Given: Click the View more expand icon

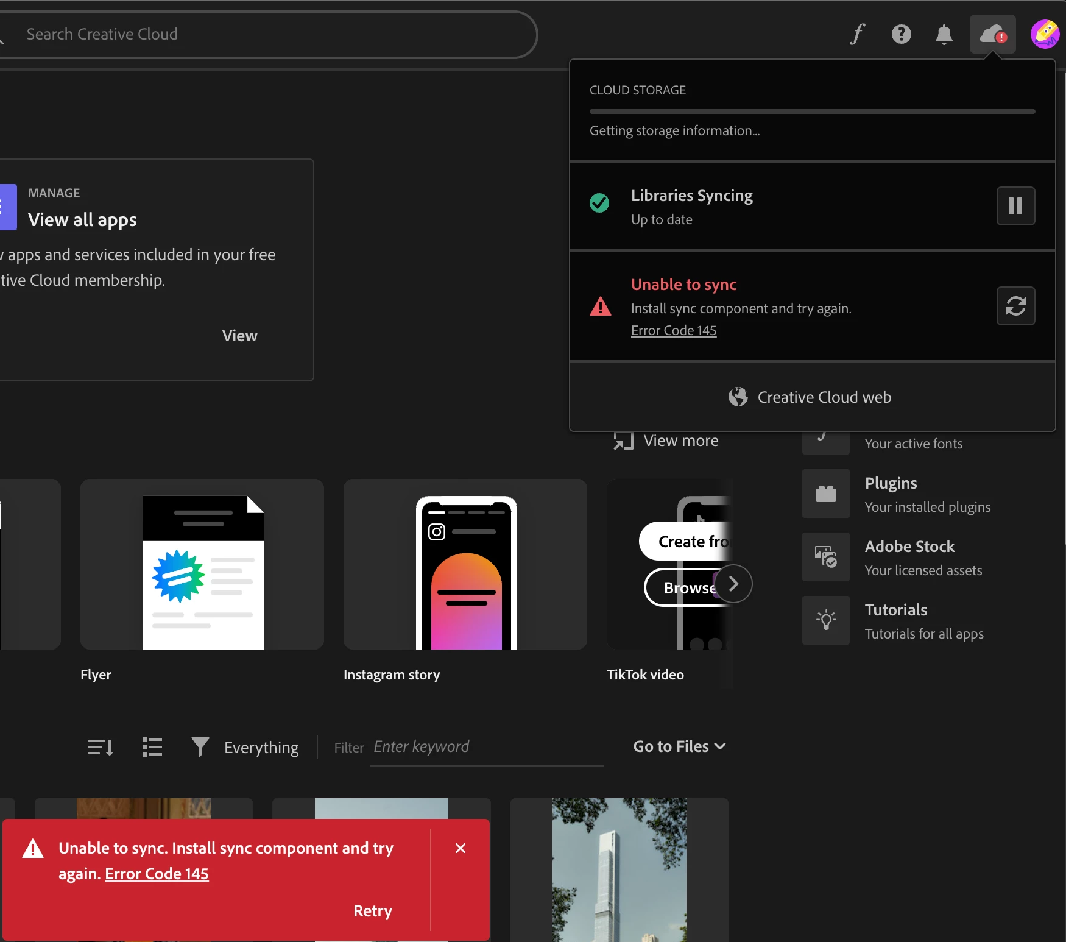Looking at the screenshot, I should pyautogui.click(x=623, y=441).
